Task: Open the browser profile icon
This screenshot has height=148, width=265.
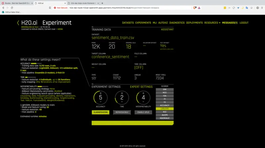Action: click(257, 8)
